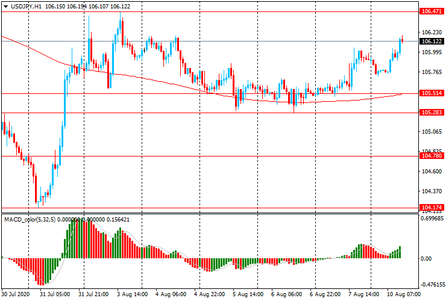The height and width of the screenshot is (301, 446).
Task: Click the 10 Aug 07:00 time axis label
Action: click(x=403, y=294)
